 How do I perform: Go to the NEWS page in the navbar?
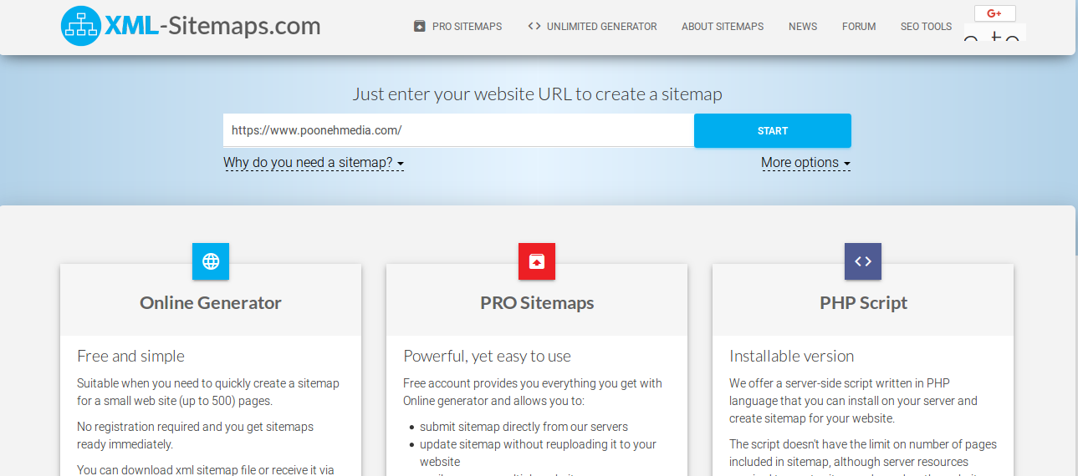click(803, 27)
